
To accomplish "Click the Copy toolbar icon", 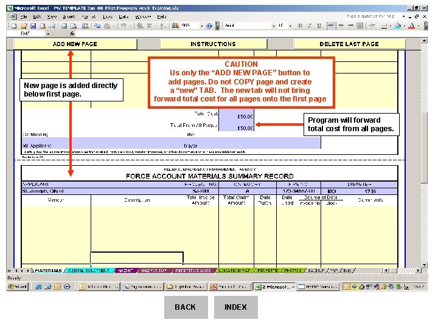I will tap(97, 26).
